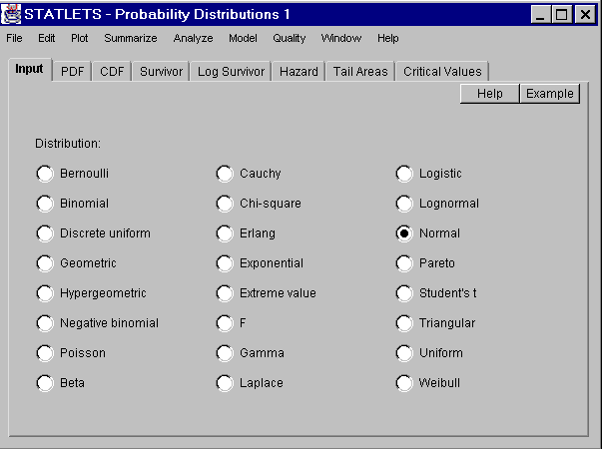The width and height of the screenshot is (602, 449).
Task: Select Discrete uniform distribution
Action: point(45,233)
